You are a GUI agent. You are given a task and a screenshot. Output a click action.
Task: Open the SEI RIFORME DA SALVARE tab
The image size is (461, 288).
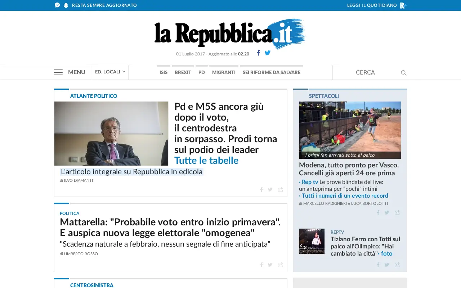coord(272,72)
